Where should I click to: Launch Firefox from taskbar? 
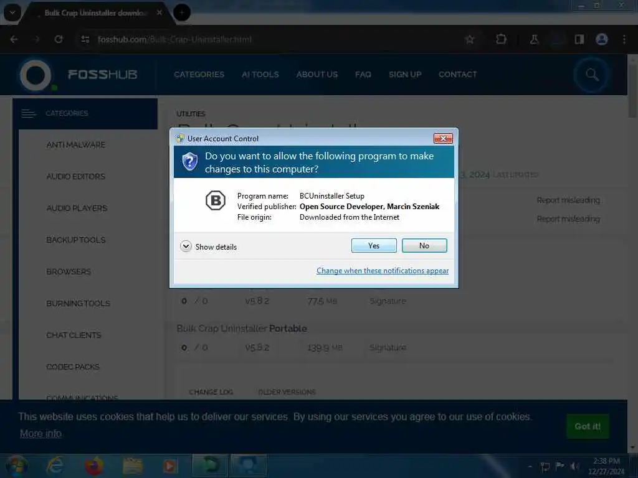tap(93, 466)
